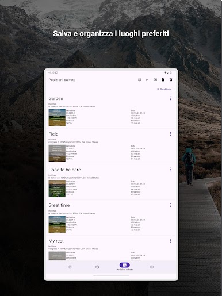Open the three-dot menu for Garden
This screenshot has height=296, width=222.
[x=171, y=98]
